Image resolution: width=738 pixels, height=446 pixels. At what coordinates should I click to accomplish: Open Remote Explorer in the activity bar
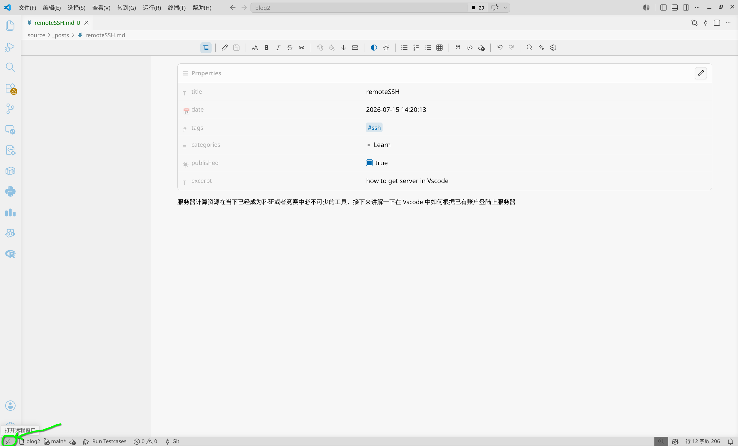point(10,129)
